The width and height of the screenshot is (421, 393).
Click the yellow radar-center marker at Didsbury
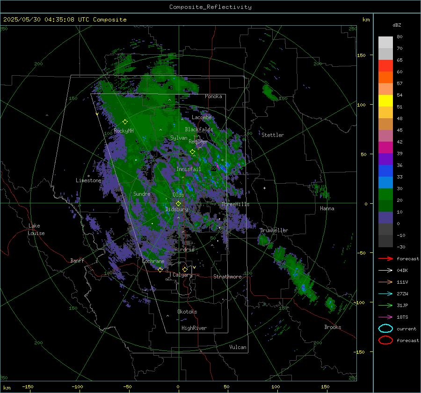coord(178,204)
